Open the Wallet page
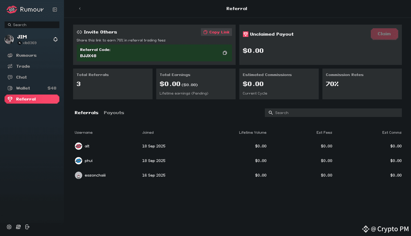The height and width of the screenshot is (236, 411). (x=23, y=88)
